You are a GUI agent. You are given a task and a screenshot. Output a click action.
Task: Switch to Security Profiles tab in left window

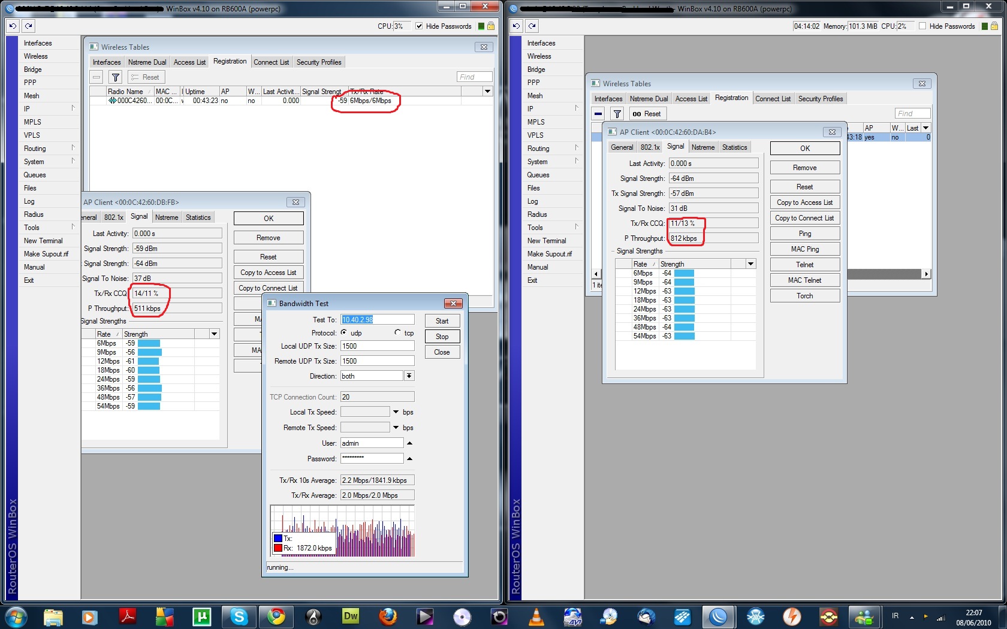click(x=318, y=62)
